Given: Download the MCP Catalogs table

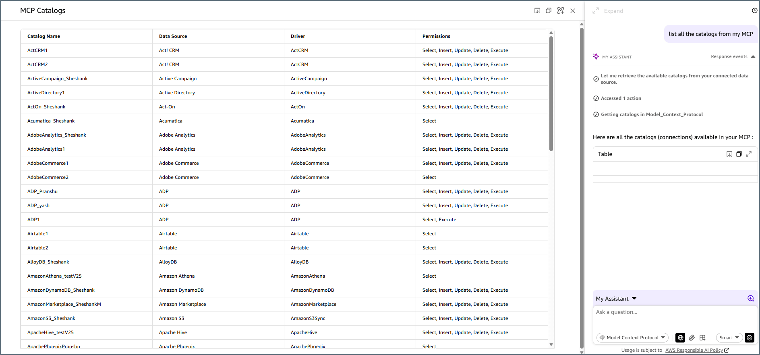Looking at the screenshot, I should click(537, 10).
